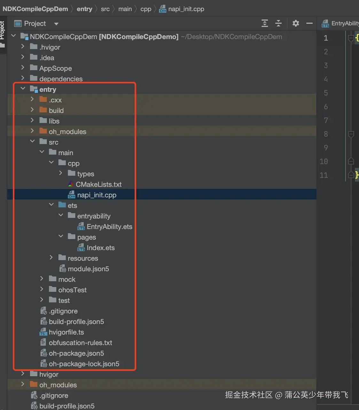The image size is (359, 410).
Task: Expand the libs folder
Action: [x=32, y=120]
